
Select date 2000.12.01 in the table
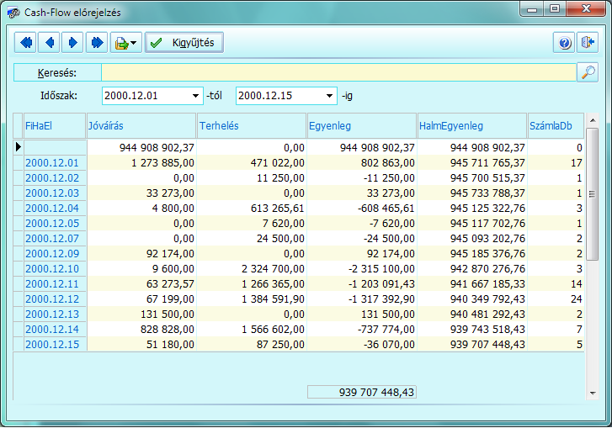(52, 162)
